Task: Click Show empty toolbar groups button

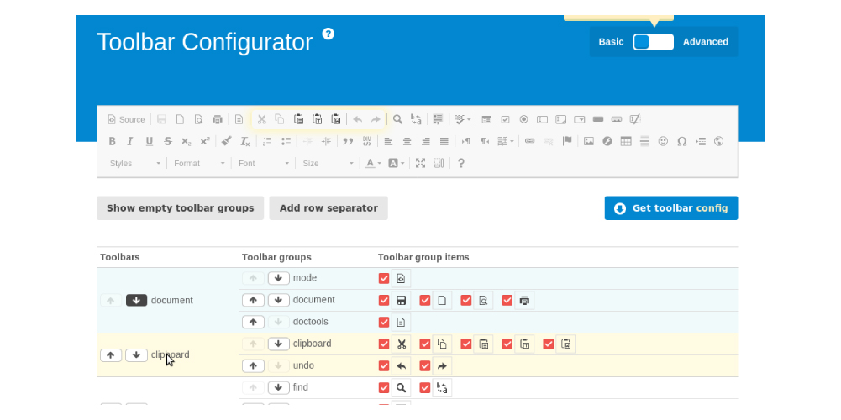Action: pyautogui.click(x=180, y=208)
